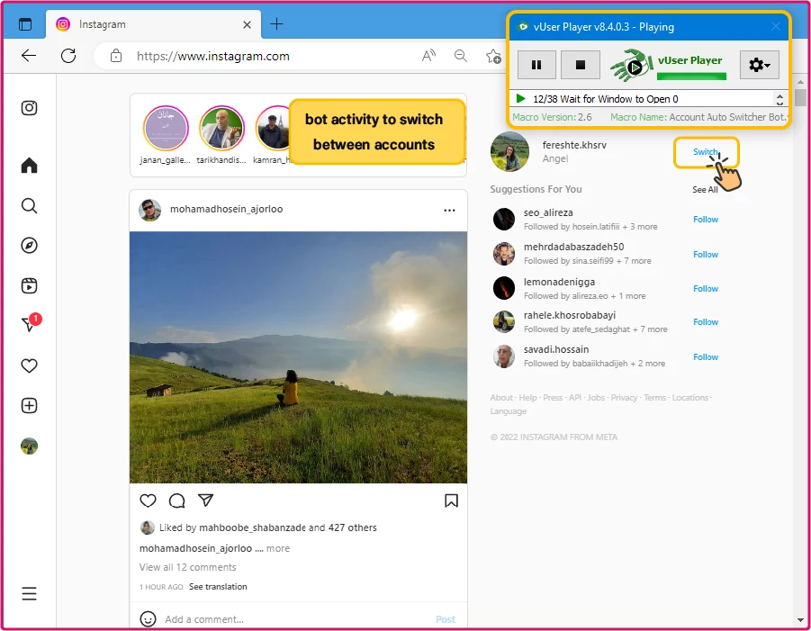Click the Add a comment field
Viewport: 811px width, 631px height.
(x=204, y=619)
